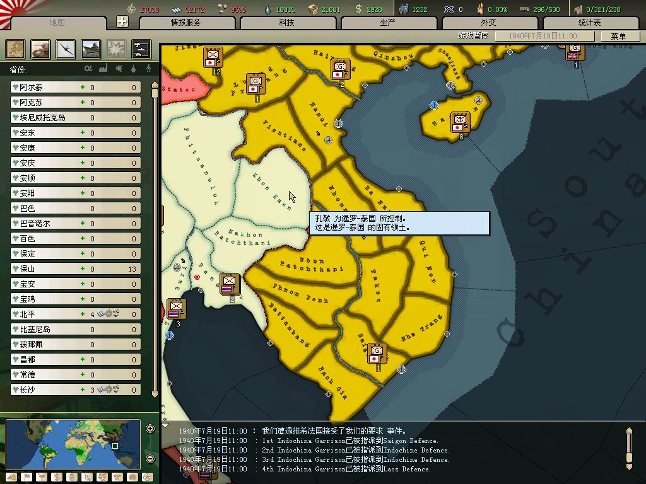Select province 巴音诺尔 in list
This screenshot has height=484, width=646.
[x=76, y=224]
